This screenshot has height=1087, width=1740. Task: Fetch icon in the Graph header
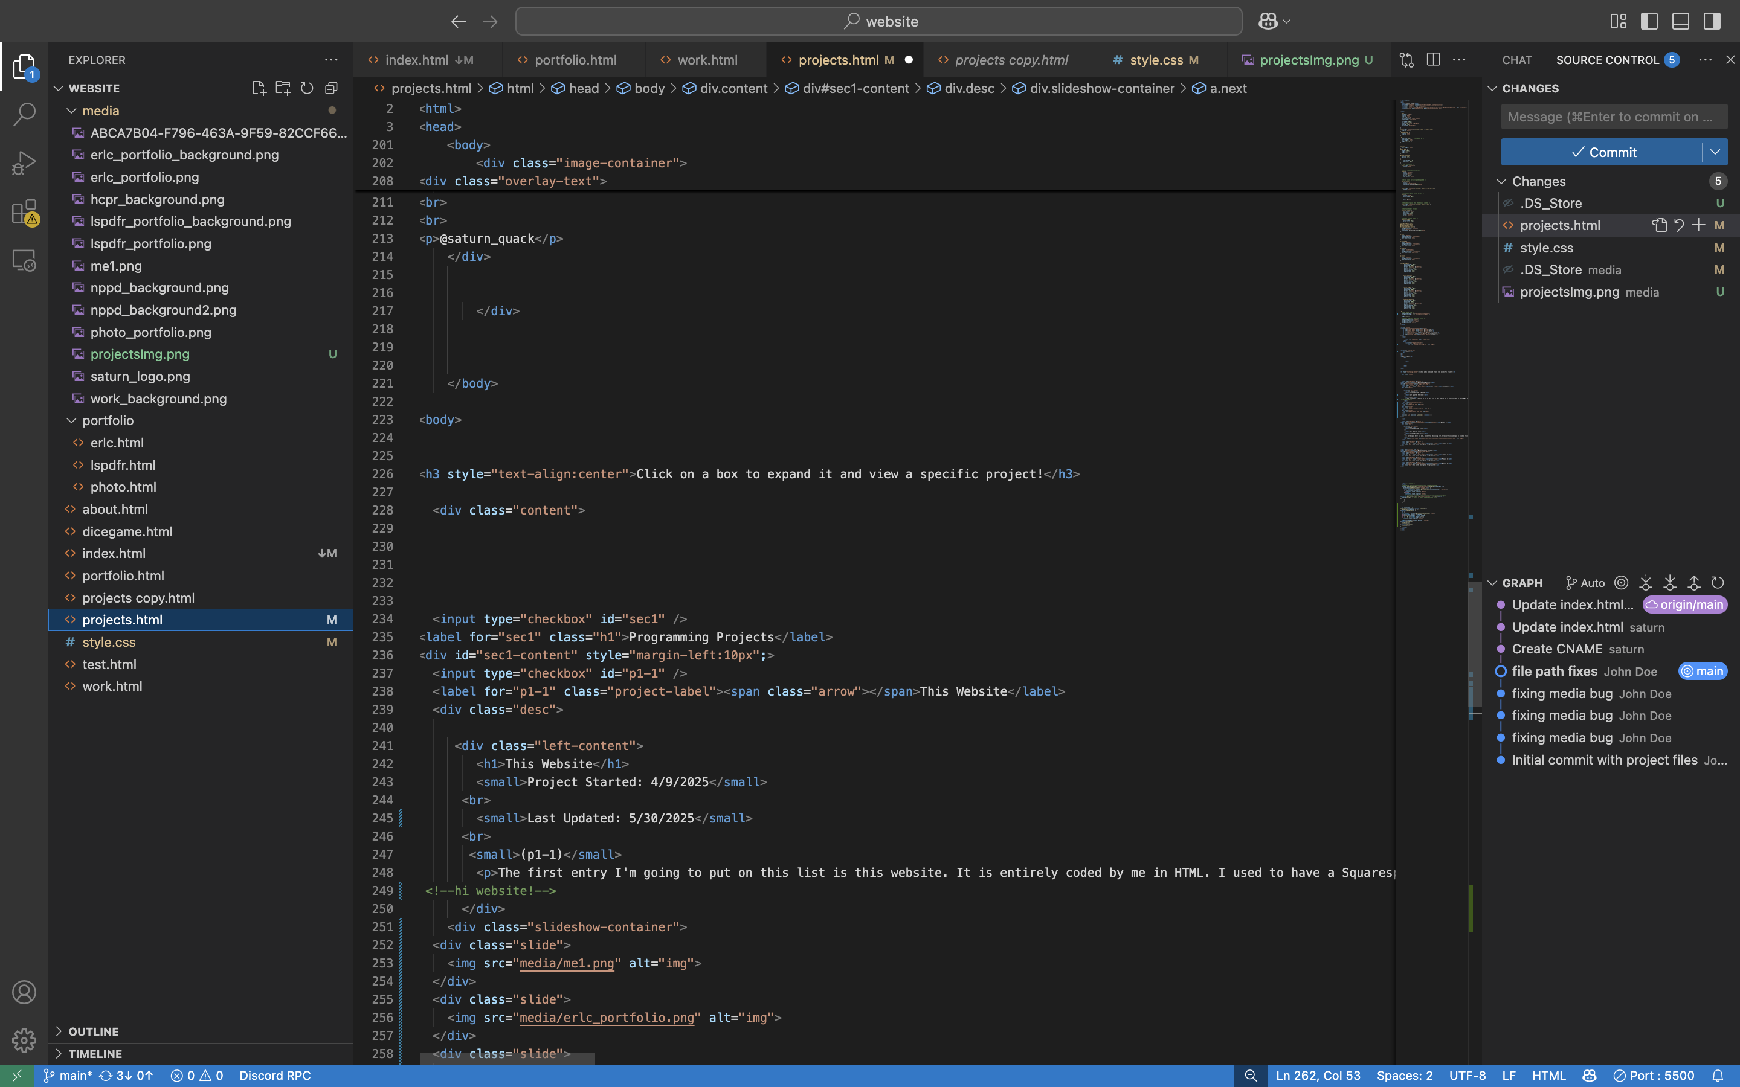(1646, 582)
